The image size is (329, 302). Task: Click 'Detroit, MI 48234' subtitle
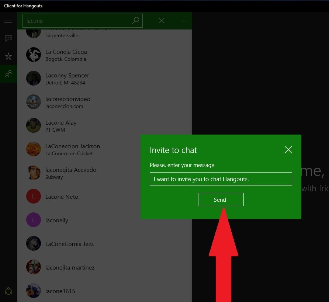(x=65, y=83)
